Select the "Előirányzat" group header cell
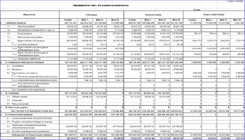Screen dimensions: 245x140 [x=92, y=14]
